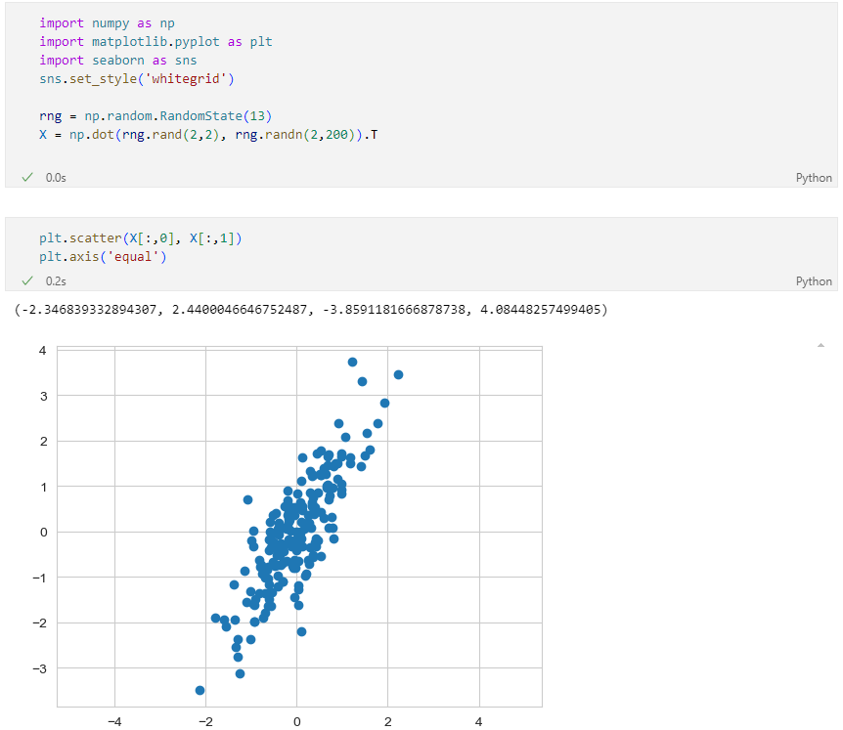The width and height of the screenshot is (843, 730).
Task: Click the rng = np.random.RandomState(13) line
Action: tap(155, 116)
